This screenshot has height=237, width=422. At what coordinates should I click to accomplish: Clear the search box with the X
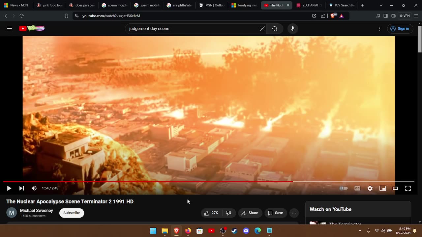[262, 29]
